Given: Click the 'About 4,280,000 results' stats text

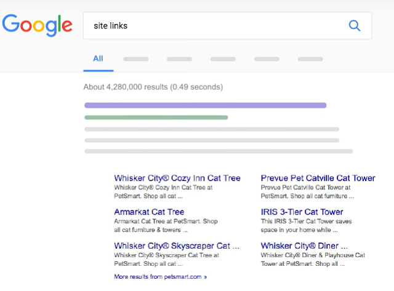Looking at the screenshot, I should (153, 87).
